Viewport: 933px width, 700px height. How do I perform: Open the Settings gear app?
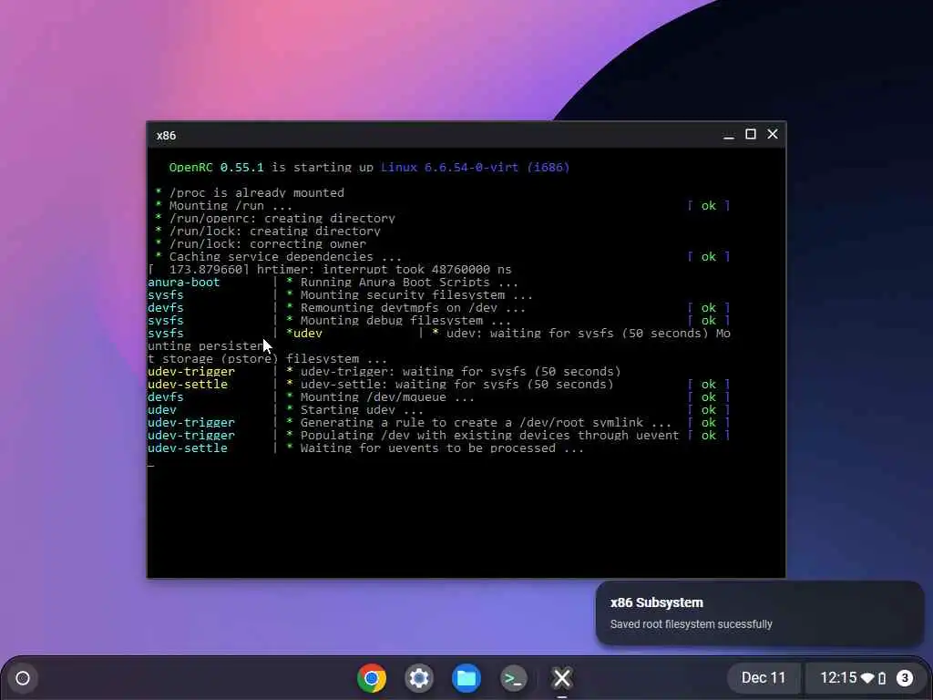[419, 678]
